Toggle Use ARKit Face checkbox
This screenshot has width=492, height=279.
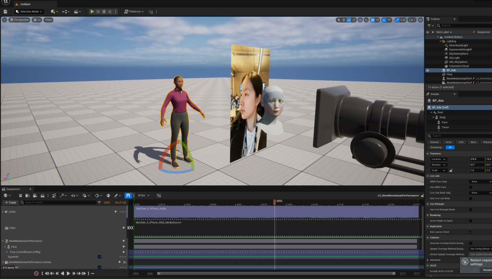coord(470,187)
